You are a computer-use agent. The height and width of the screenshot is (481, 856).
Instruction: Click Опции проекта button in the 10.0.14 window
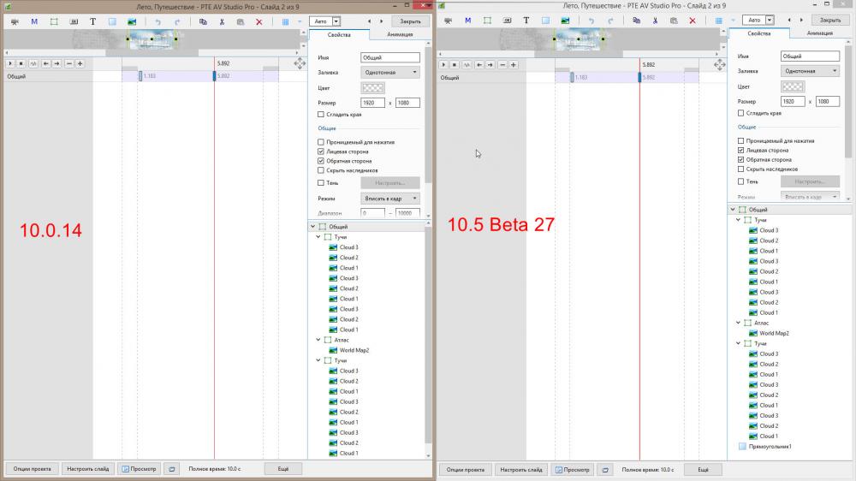pos(32,469)
